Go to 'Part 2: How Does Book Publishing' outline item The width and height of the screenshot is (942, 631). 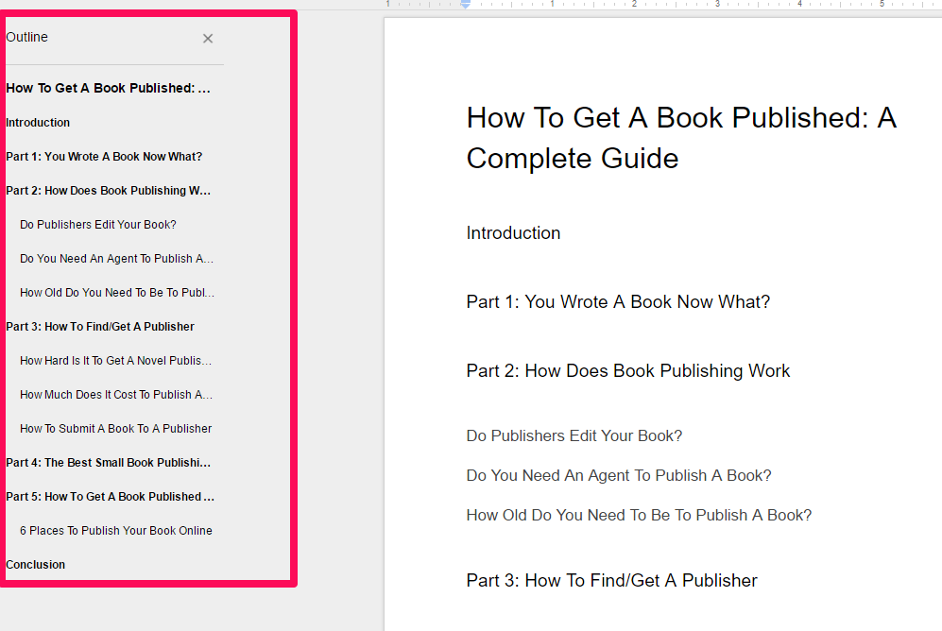point(109,191)
